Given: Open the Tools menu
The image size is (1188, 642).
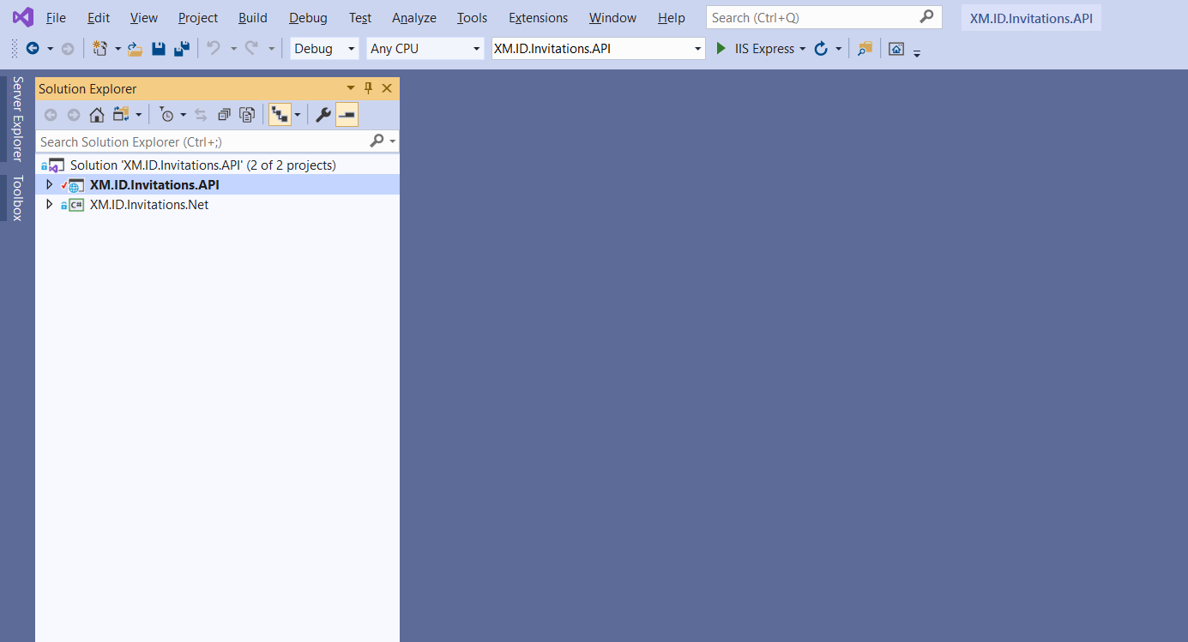Looking at the screenshot, I should (472, 17).
